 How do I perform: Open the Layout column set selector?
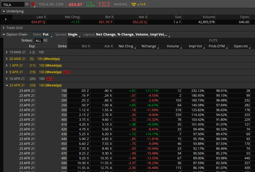point(126,34)
